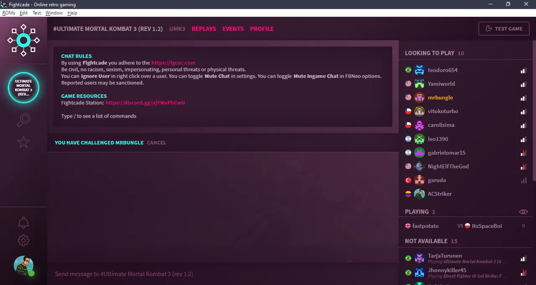The height and width of the screenshot is (285, 536).
Task: Cancel the challenge to mrbungle
Action: tap(157, 143)
